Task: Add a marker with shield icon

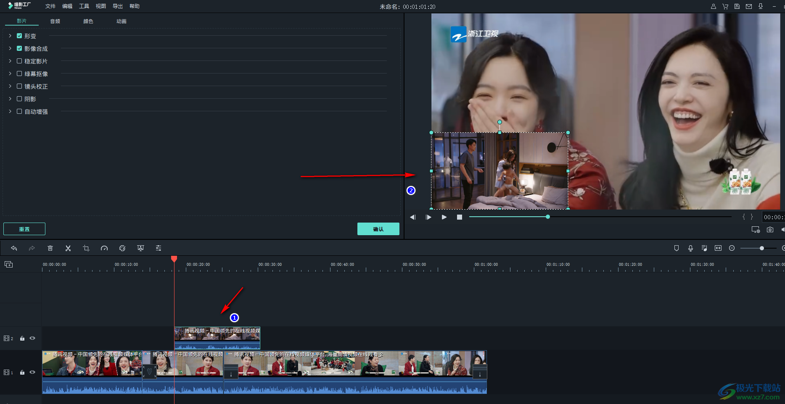Action: pyautogui.click(x=677, y=248)
